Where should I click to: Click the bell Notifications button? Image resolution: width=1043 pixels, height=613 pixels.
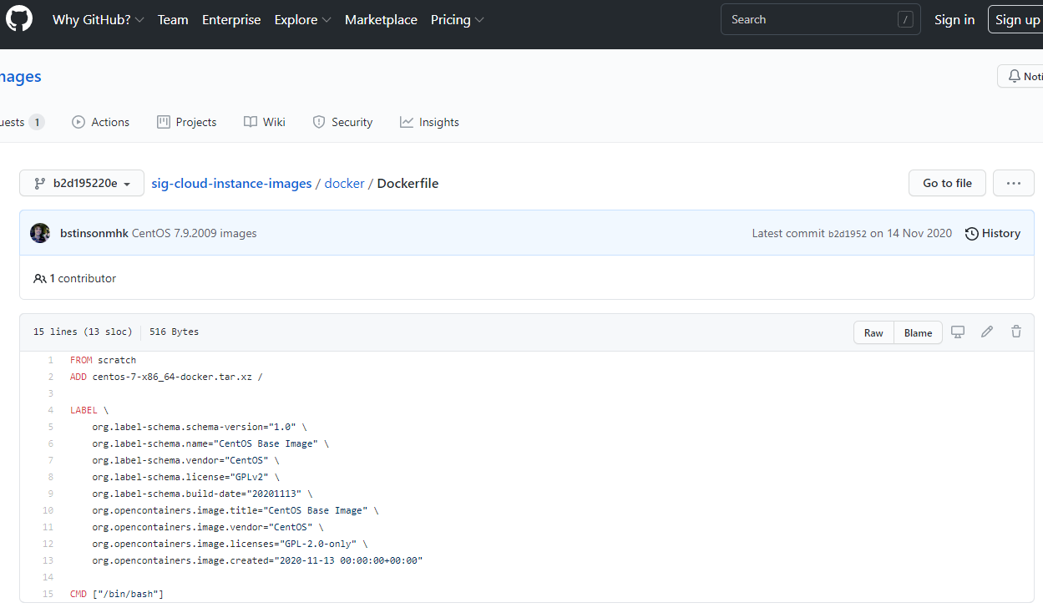(1022, 76)
